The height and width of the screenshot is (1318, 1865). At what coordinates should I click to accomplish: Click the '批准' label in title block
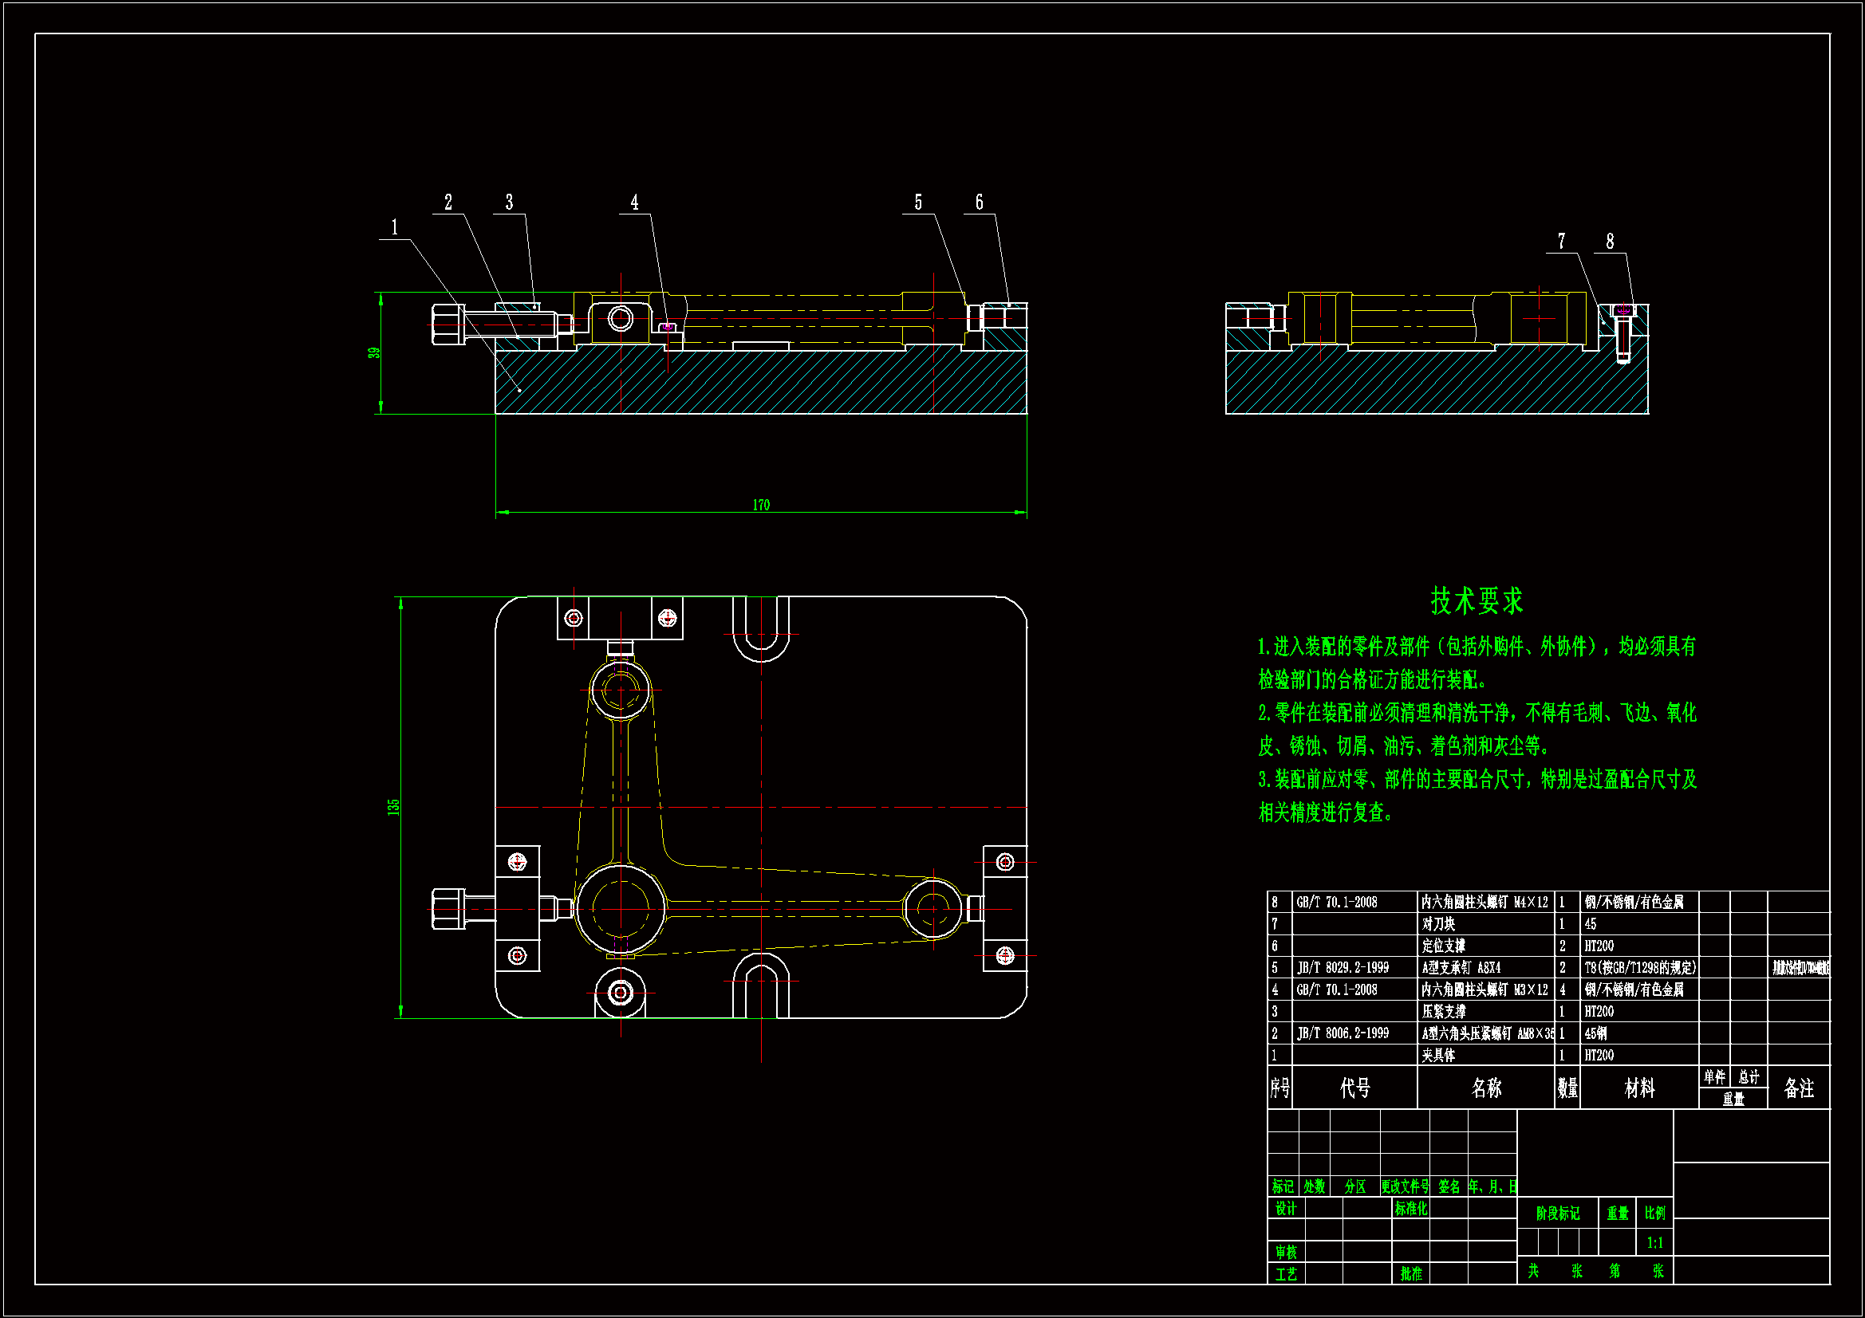1411,1274
